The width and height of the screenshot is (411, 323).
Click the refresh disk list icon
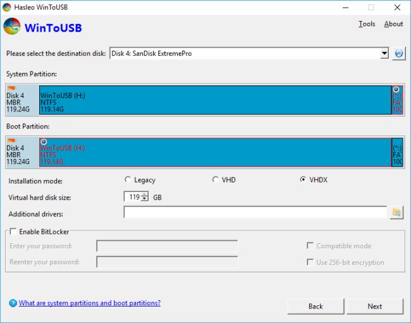click(398, 54)
